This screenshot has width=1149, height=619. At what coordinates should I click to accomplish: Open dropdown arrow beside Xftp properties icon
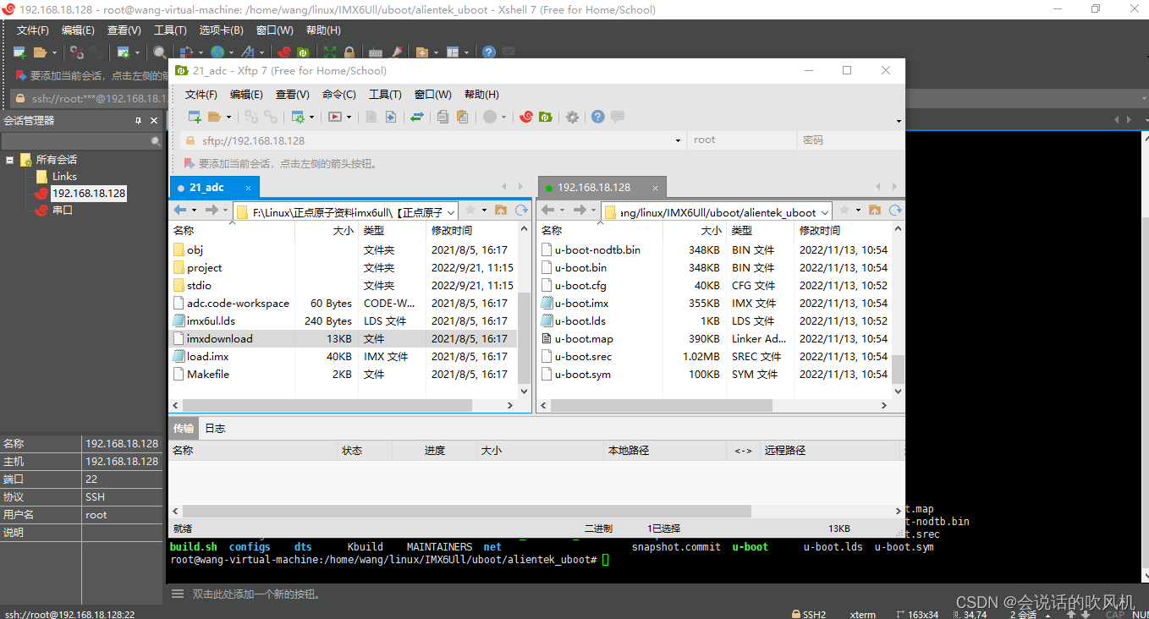coord(311,117)
